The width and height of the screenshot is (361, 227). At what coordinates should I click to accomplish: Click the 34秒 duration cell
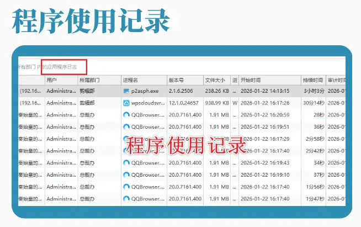pos(319,163)
